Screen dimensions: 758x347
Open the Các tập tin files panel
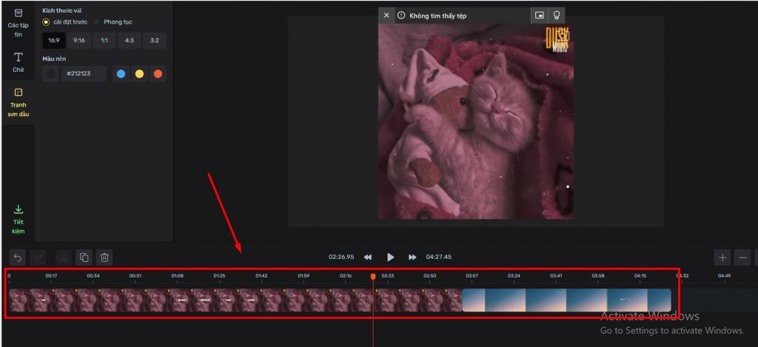18,23
